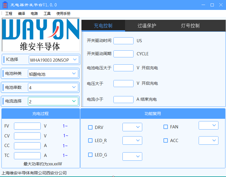Open the 电池串数 dropdown
Viewport: 226px width, 177px height.
tap(53, 87)
